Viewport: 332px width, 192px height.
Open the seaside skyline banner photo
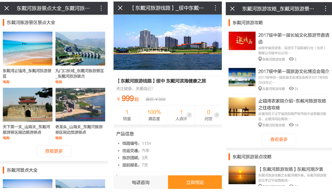click(x=168, y=42)
